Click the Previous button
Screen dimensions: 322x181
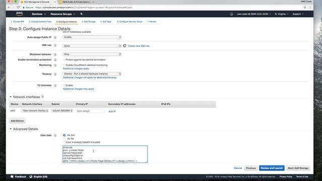(251, 168)
